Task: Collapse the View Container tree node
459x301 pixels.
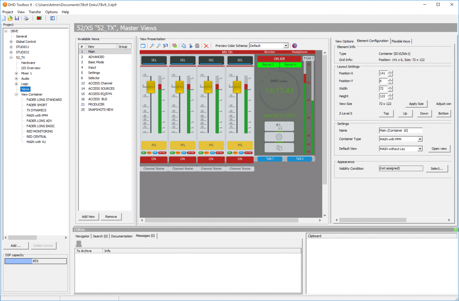Action: [16, 94]
